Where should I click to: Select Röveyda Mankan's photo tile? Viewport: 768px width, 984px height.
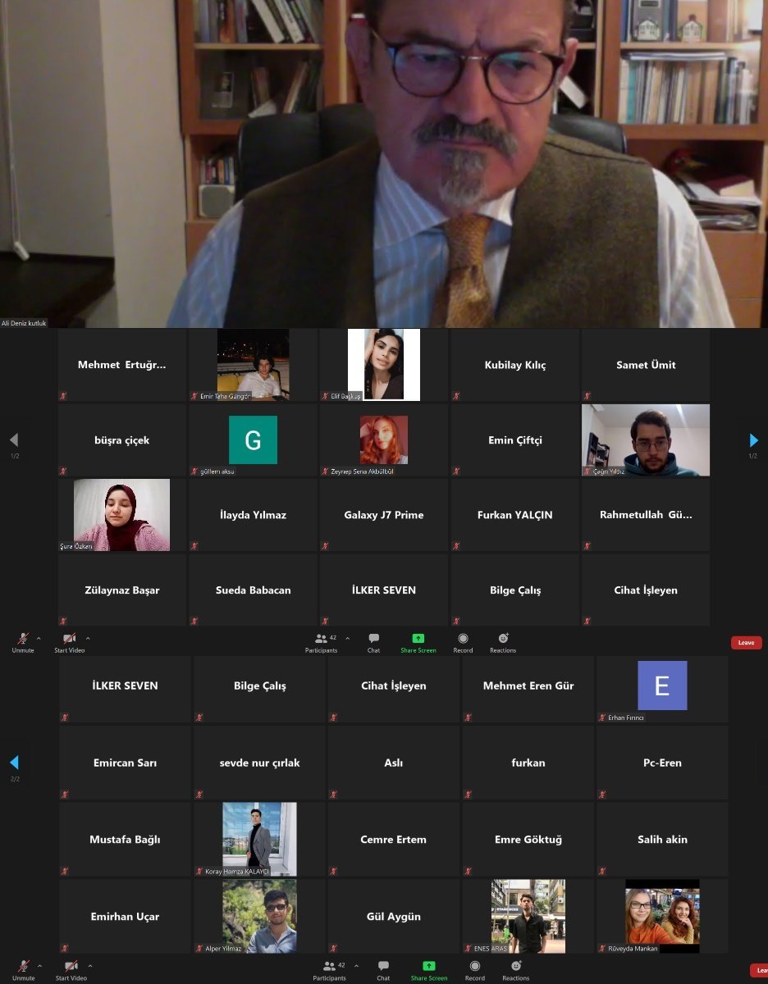pos(662,916)
